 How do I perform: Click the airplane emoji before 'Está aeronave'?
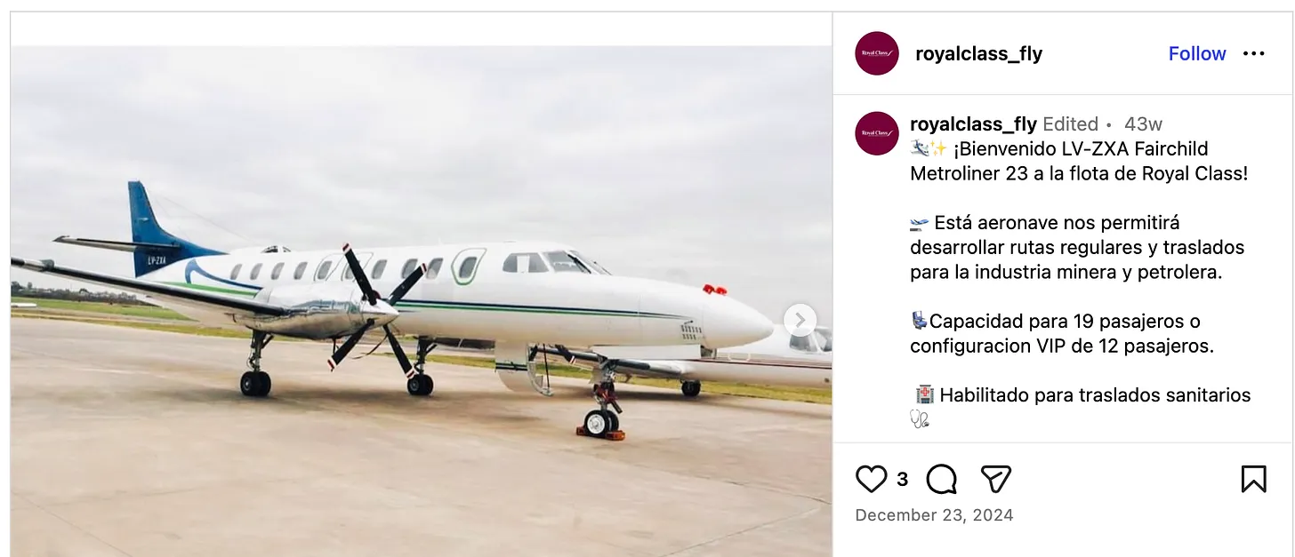[x=920, y=223]
